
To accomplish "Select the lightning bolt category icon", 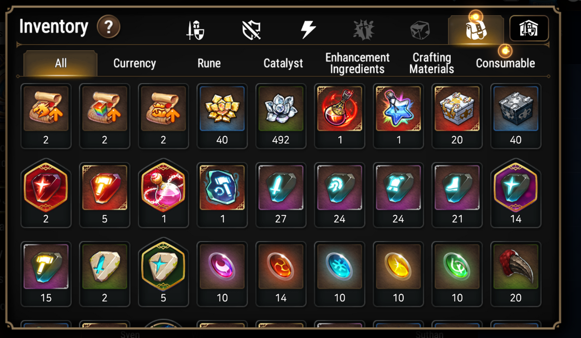I will click(308, 30).
